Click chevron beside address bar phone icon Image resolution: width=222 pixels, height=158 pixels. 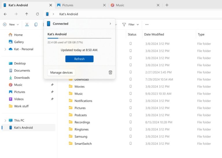tap(53, 14)
